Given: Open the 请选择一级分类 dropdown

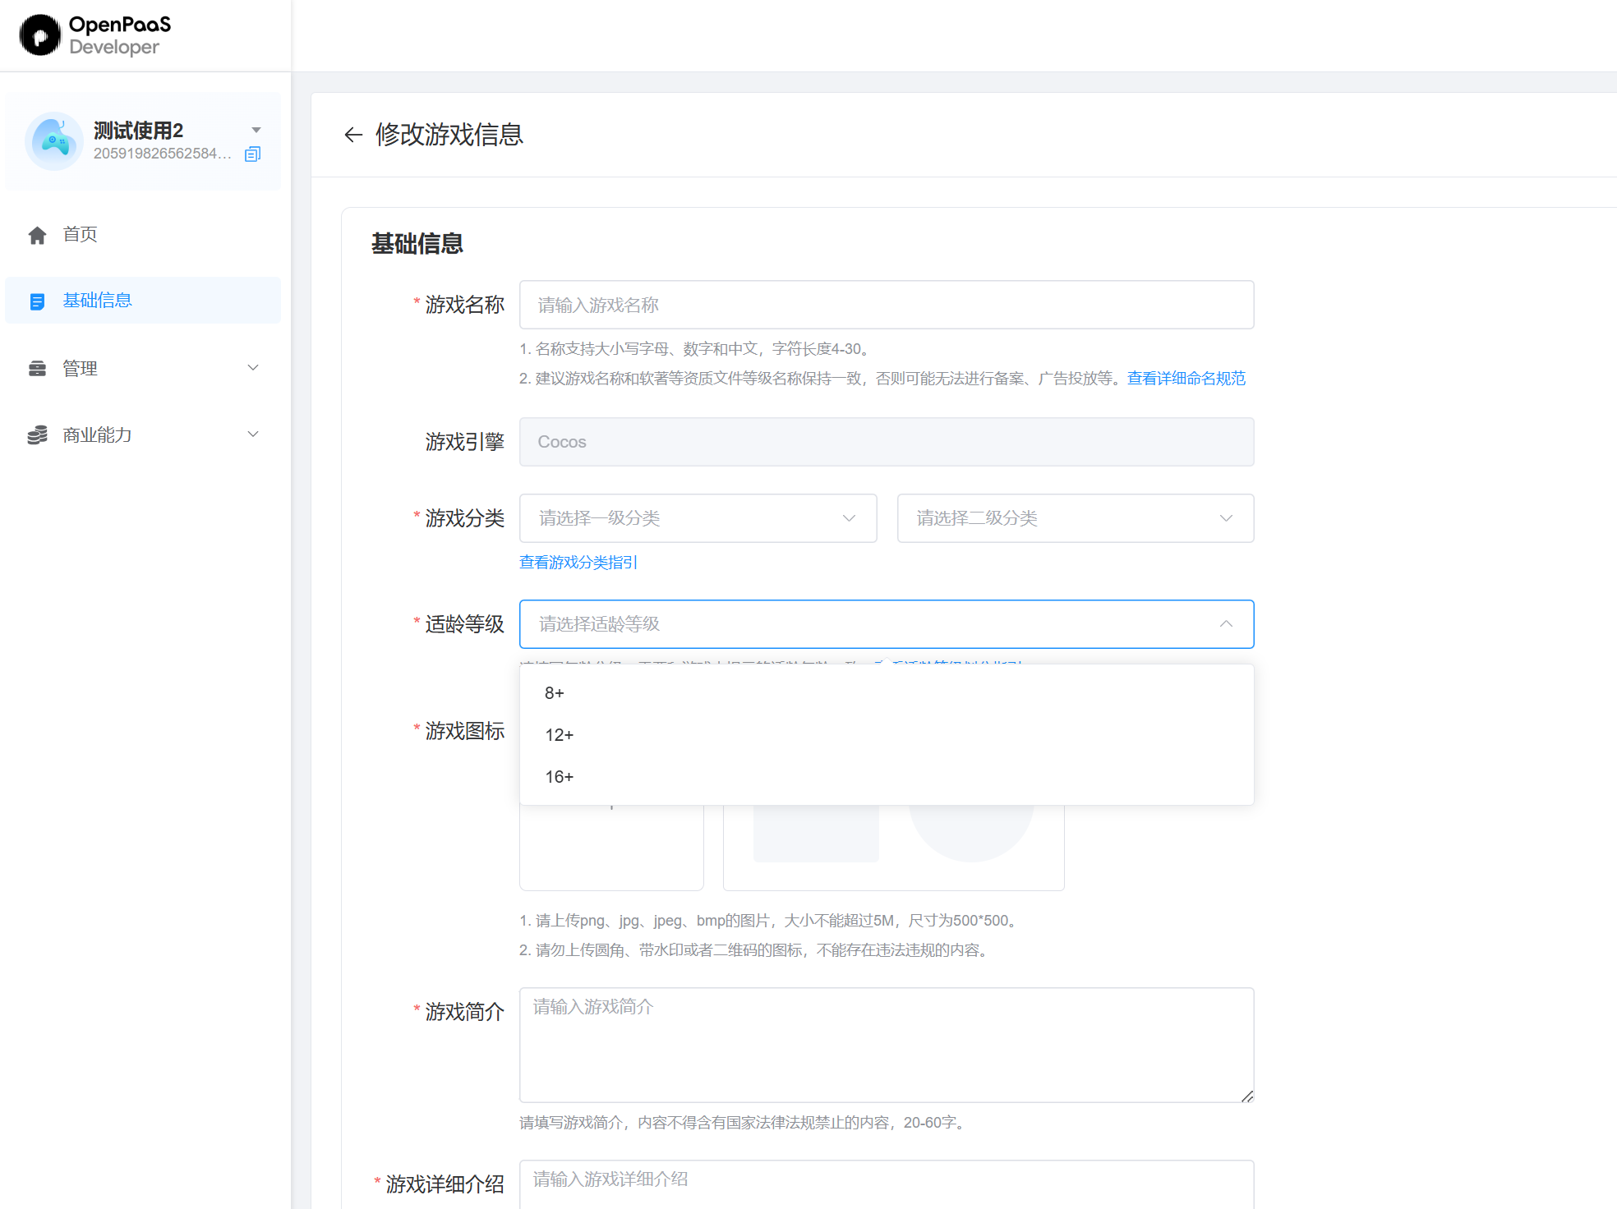Looking at the screenshot, I should tap(698, 518).
